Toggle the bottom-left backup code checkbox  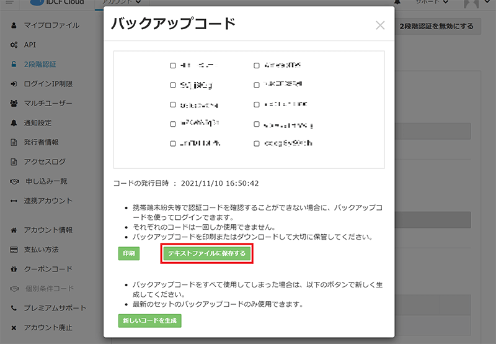173,144
